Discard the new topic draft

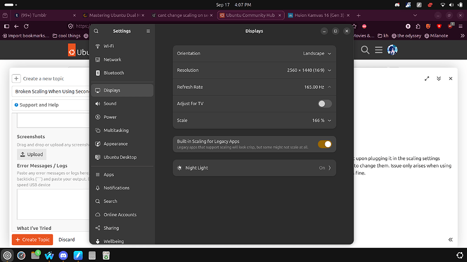coord(67,240)
